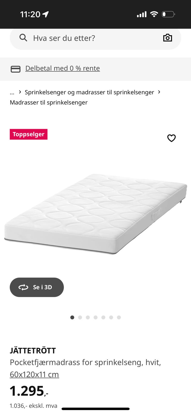Add product to favorites with heart icon
The height and width of the screenshot is (414, 191).
tap(171, 138)
